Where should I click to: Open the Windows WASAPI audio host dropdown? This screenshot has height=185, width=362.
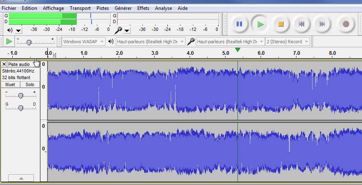coord(84,42)
